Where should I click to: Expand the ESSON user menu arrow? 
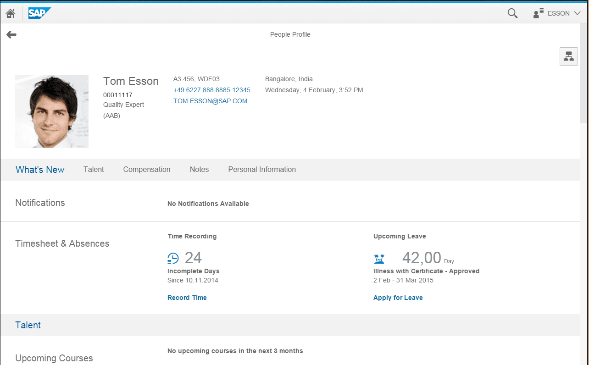tap(577, 13)
